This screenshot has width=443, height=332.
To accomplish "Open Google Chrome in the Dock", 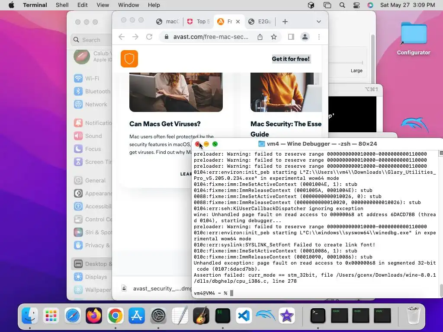I will click(x=115, y=315).
